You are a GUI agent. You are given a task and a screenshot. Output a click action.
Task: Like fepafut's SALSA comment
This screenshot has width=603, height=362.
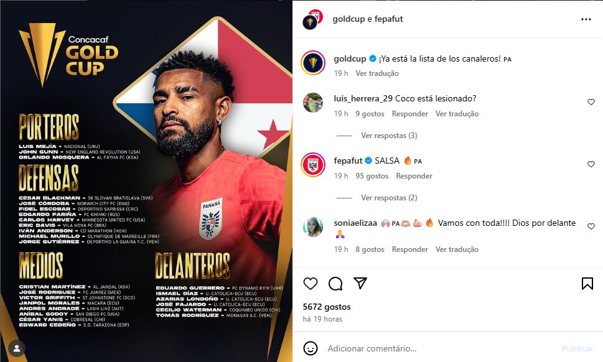point(591,164)
